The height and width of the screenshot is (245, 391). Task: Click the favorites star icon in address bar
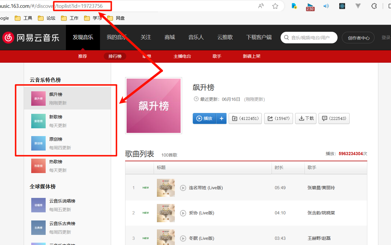[x=275, y=6]
